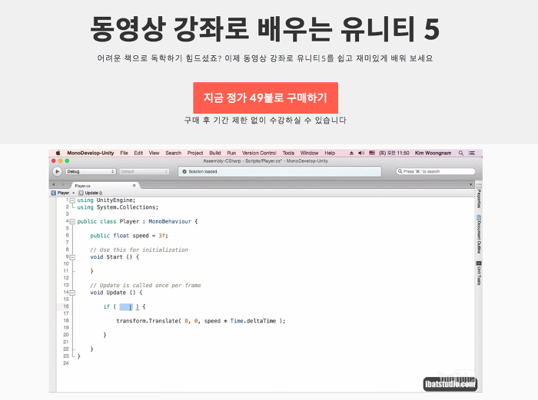The image size is (538, 400).
Task: Open the Unit Tests side pad
Action: pos(479,273)
